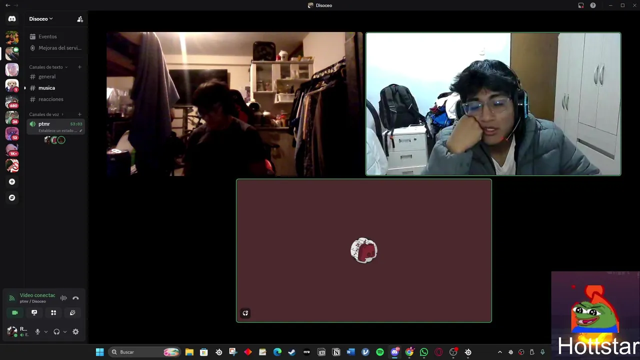Open the reacciones text channel
640x360 pixels.
click(x=51, y=99)
